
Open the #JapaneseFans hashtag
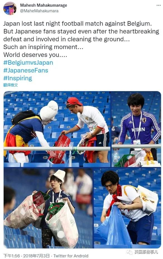(x=26, y=70)
